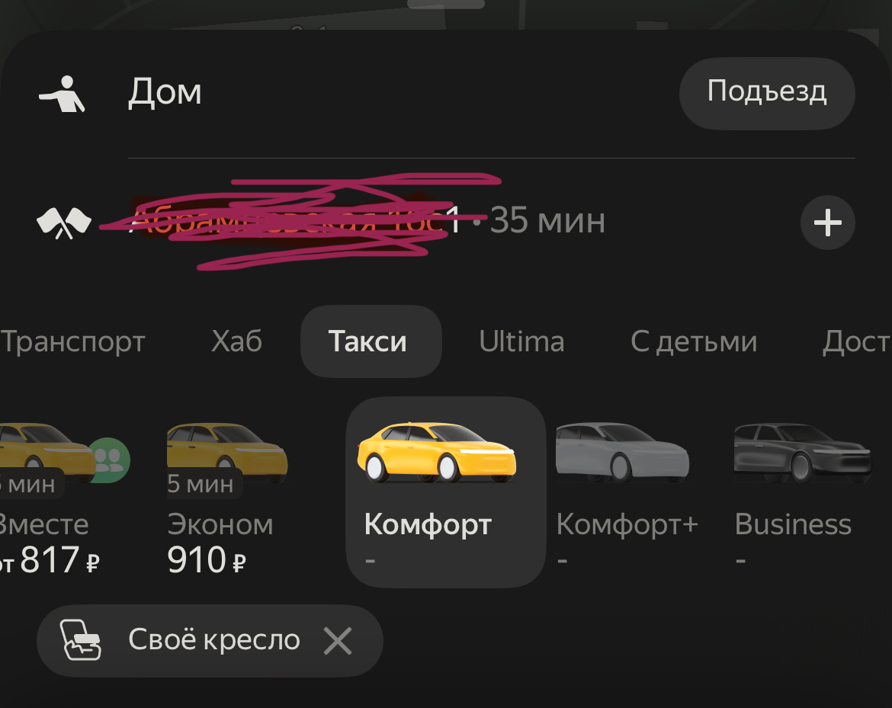Open the Подъезд entrance button

tap(767, 93)
